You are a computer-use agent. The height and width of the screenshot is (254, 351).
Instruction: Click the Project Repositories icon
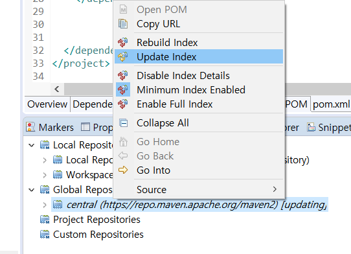coord(45,220)
